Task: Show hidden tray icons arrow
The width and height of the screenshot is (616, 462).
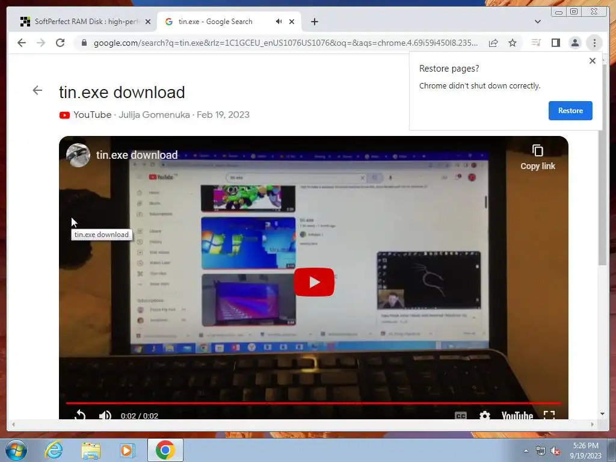Action: pyautogui.click(x=526, y=451)
